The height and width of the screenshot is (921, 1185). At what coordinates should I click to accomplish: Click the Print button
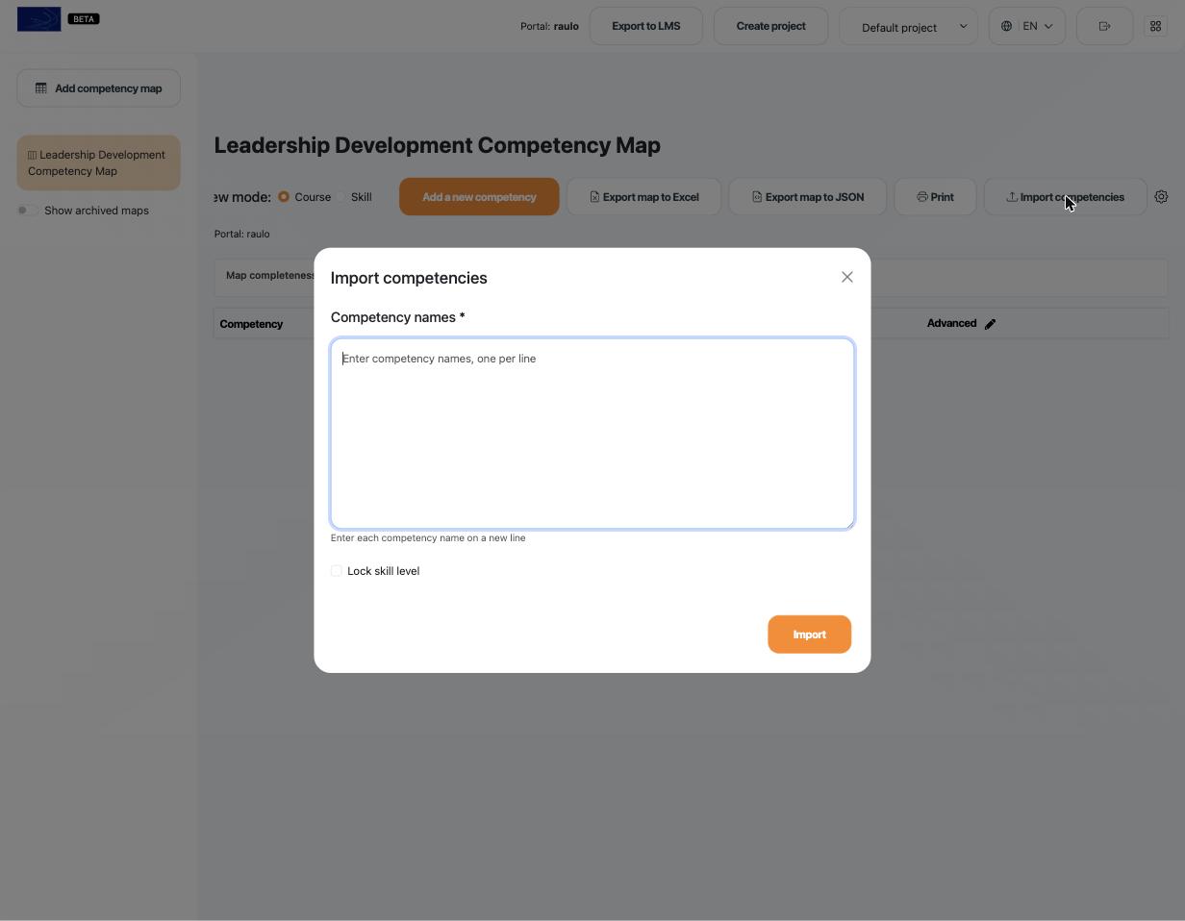(x=935, y=197)
